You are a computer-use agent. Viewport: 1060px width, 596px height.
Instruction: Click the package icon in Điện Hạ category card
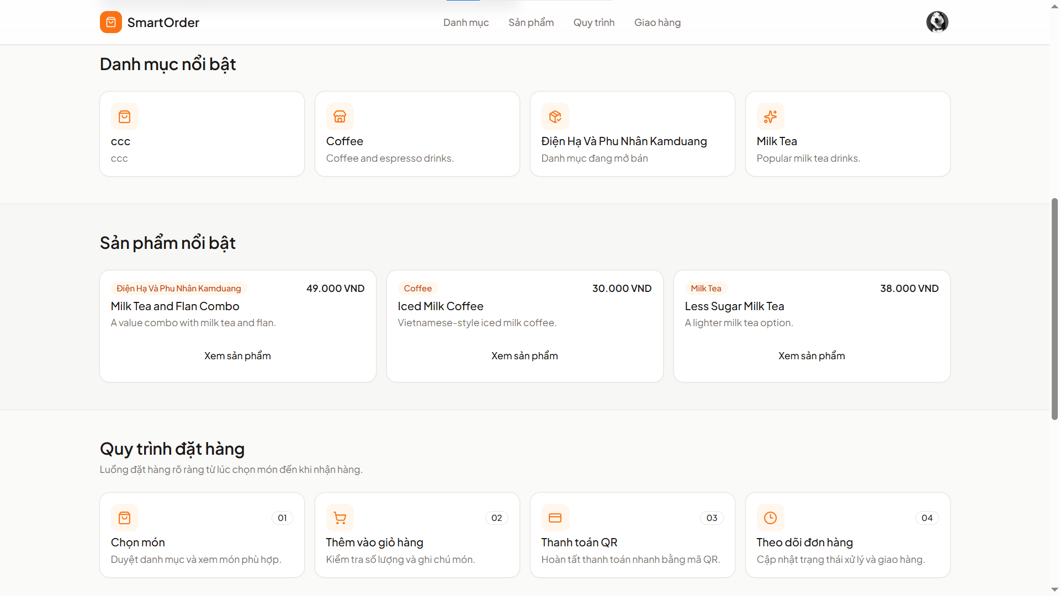[555, 116]
